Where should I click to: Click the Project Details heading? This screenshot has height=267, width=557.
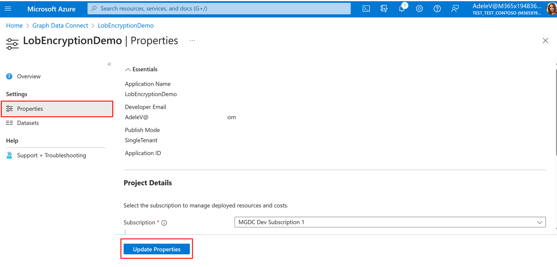tap(148, 183)
